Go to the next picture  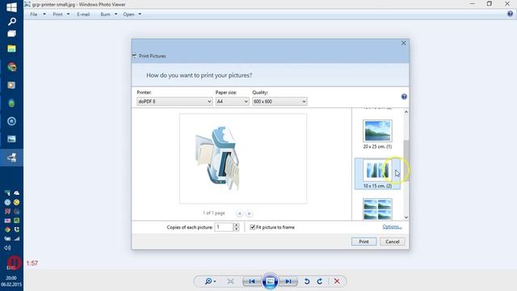(288, 281)
